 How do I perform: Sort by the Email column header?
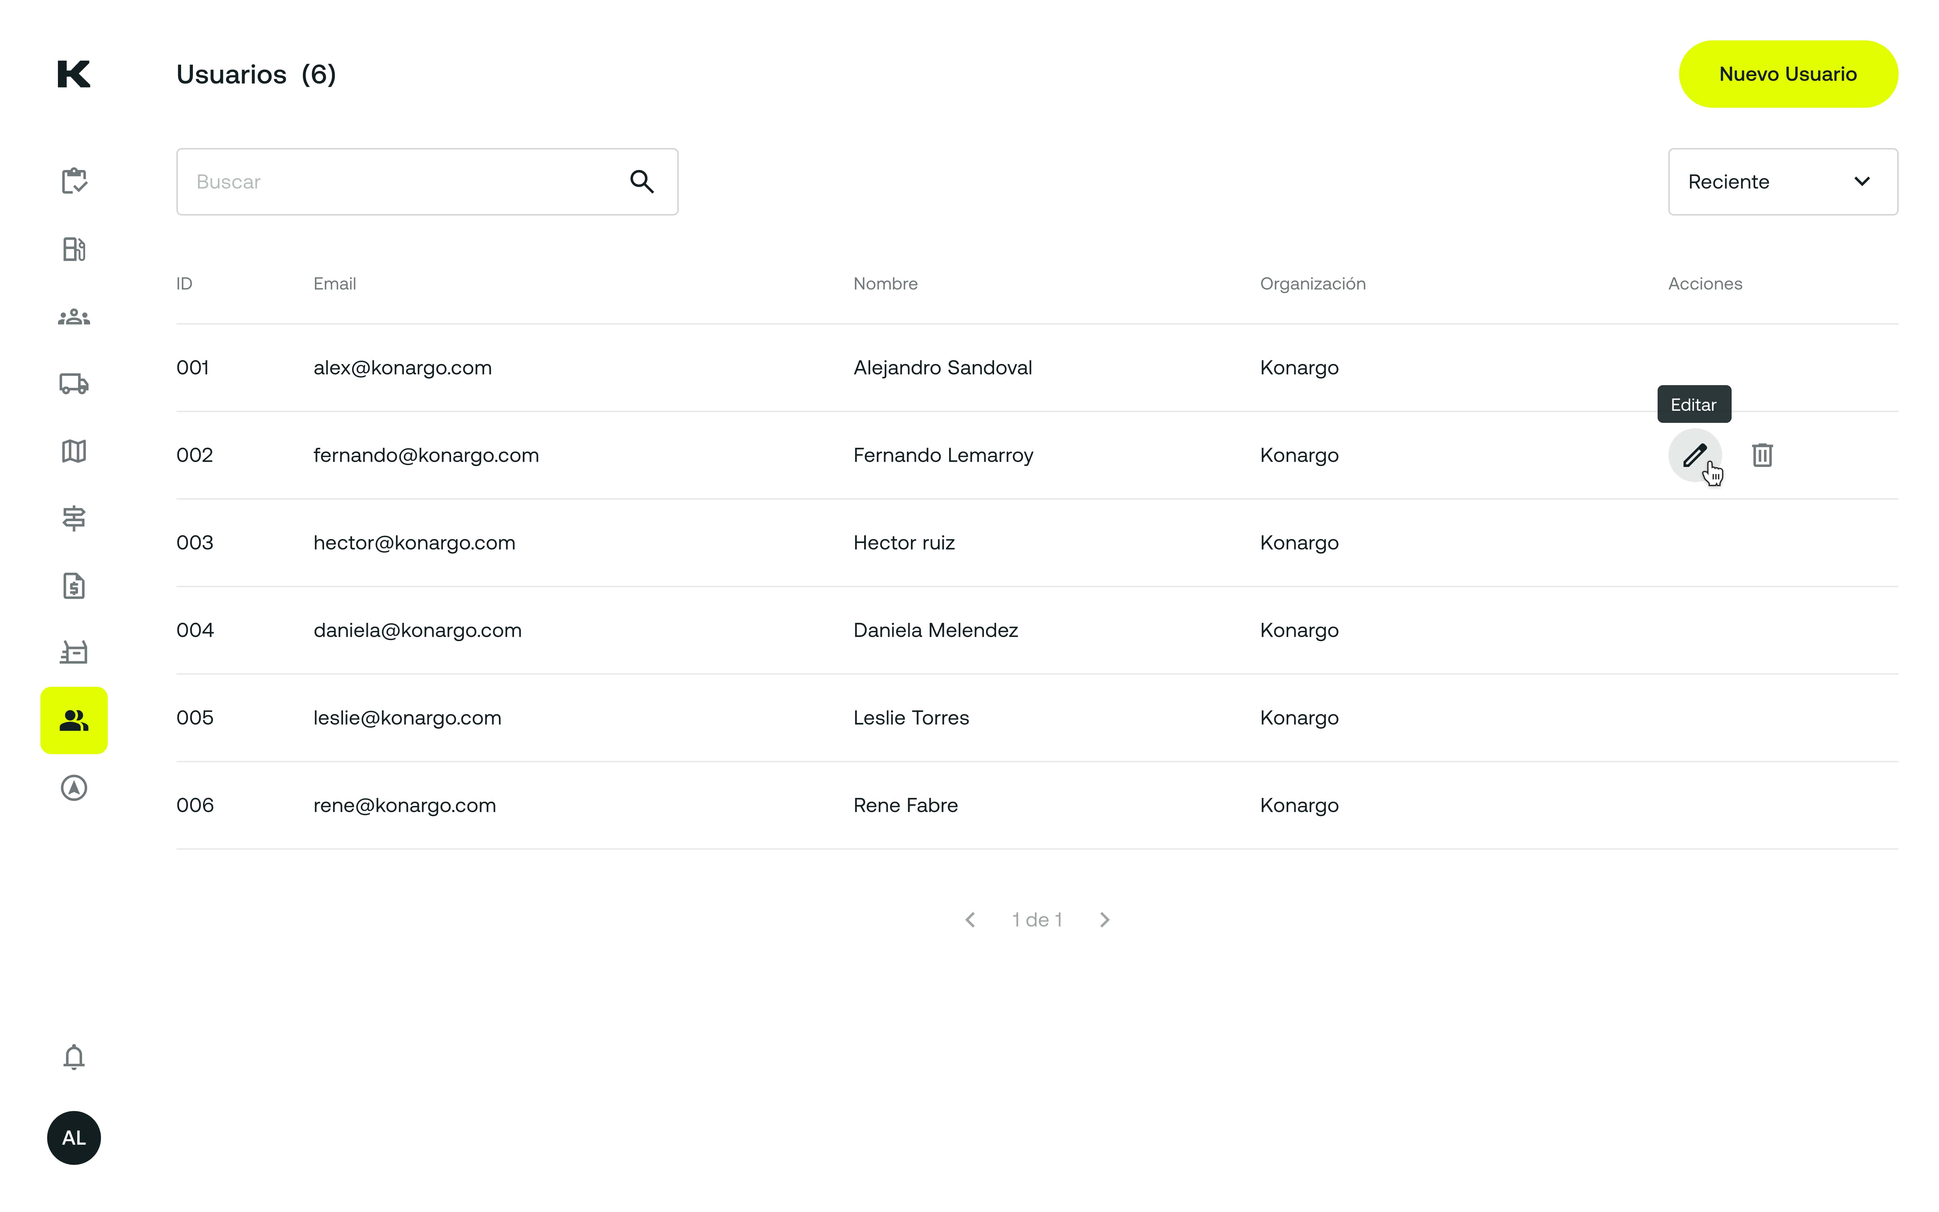coord(335,284)
